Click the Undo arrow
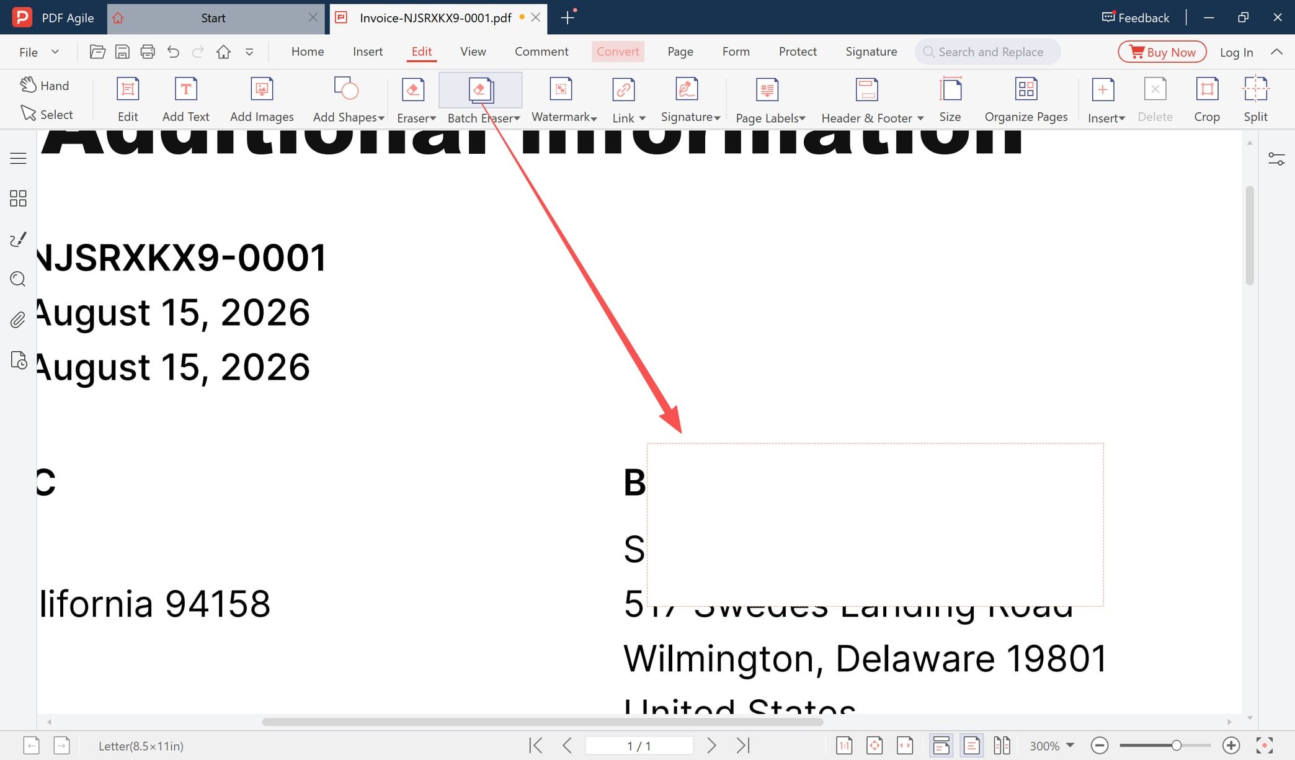This screenshot has height=760, width=1295. pos(173,51)
